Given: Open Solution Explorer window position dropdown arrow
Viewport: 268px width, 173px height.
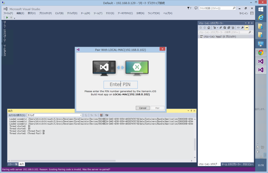Looking at the screenshot, I should [x=246, y=23].
